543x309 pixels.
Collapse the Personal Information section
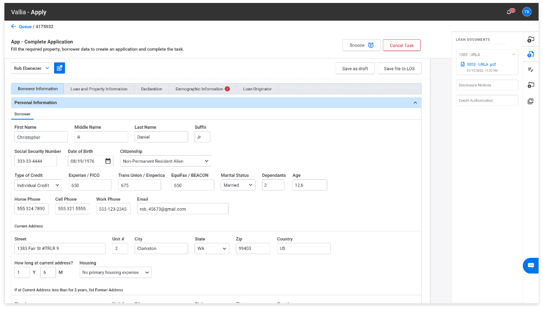[415, 103]
